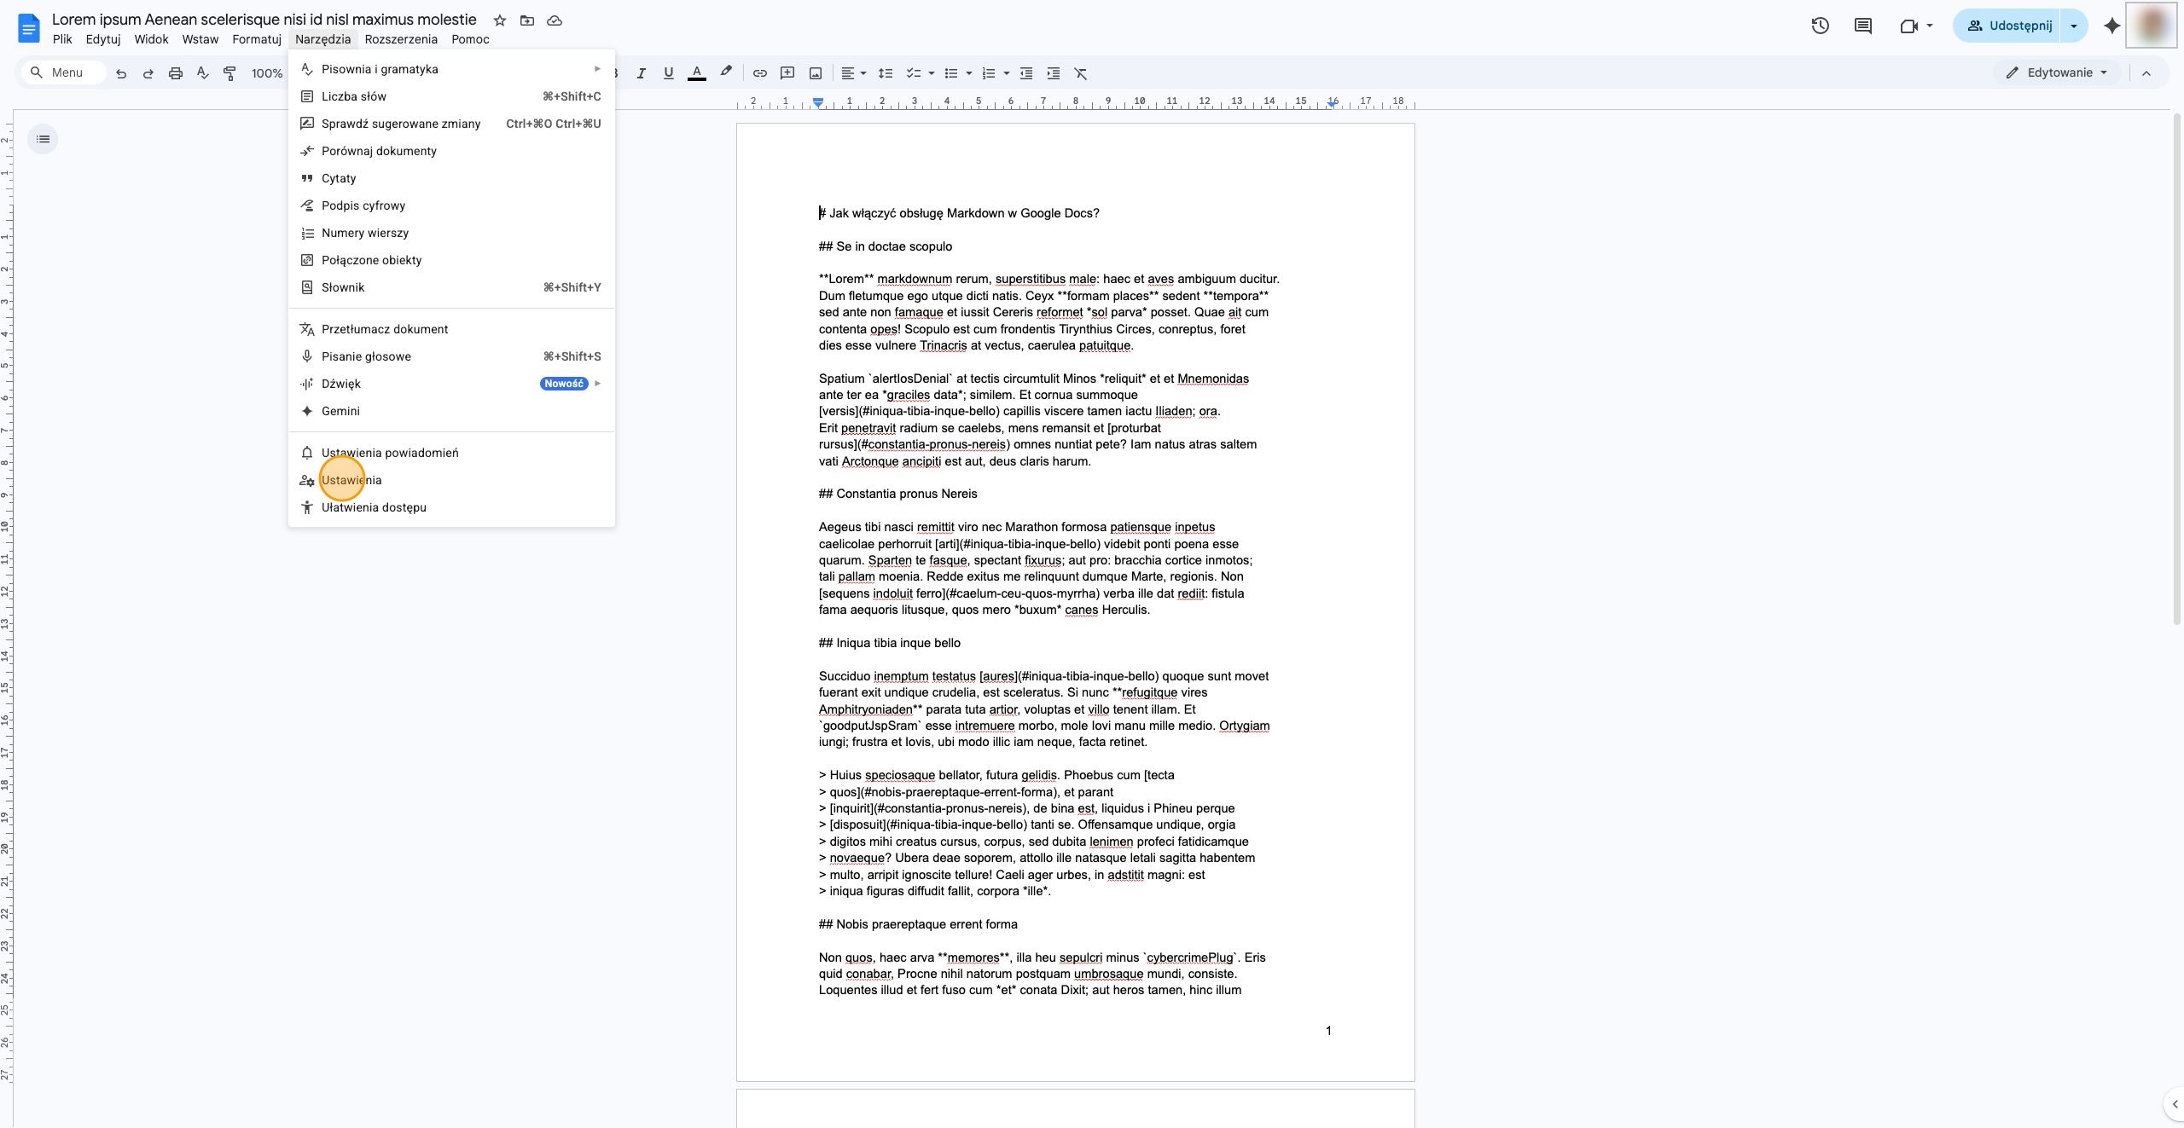Click the add comment toolbar icon
The width and height of the screenshot is (2184, 1128).
(787, 73)
